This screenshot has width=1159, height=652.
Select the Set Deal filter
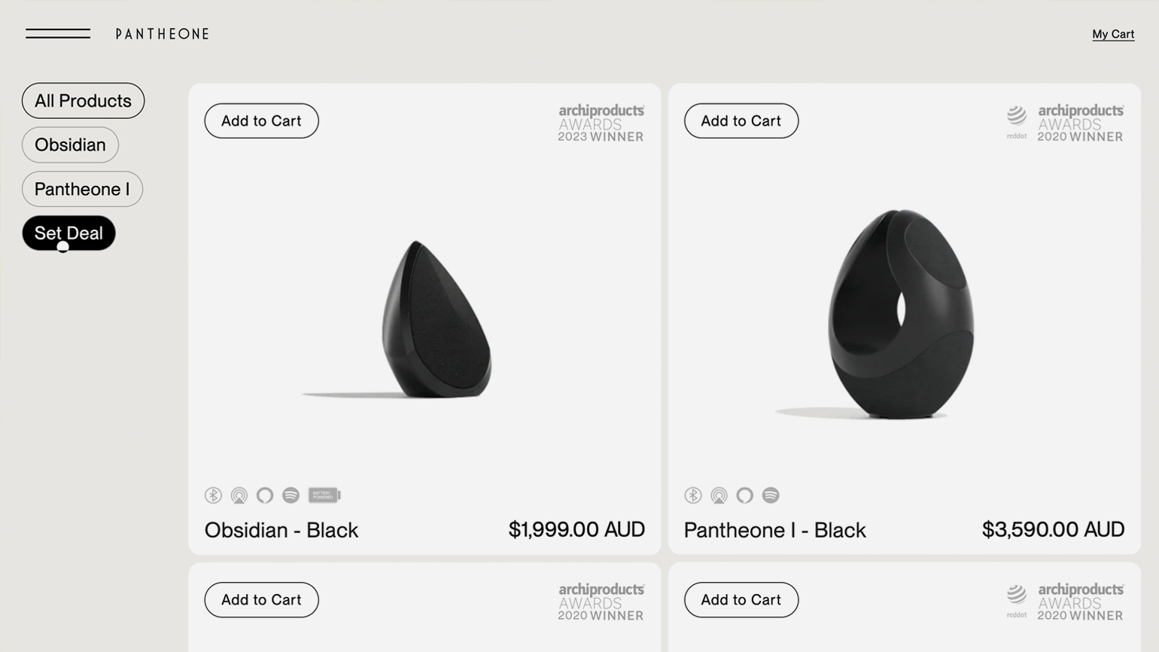(x=68, y=233)
